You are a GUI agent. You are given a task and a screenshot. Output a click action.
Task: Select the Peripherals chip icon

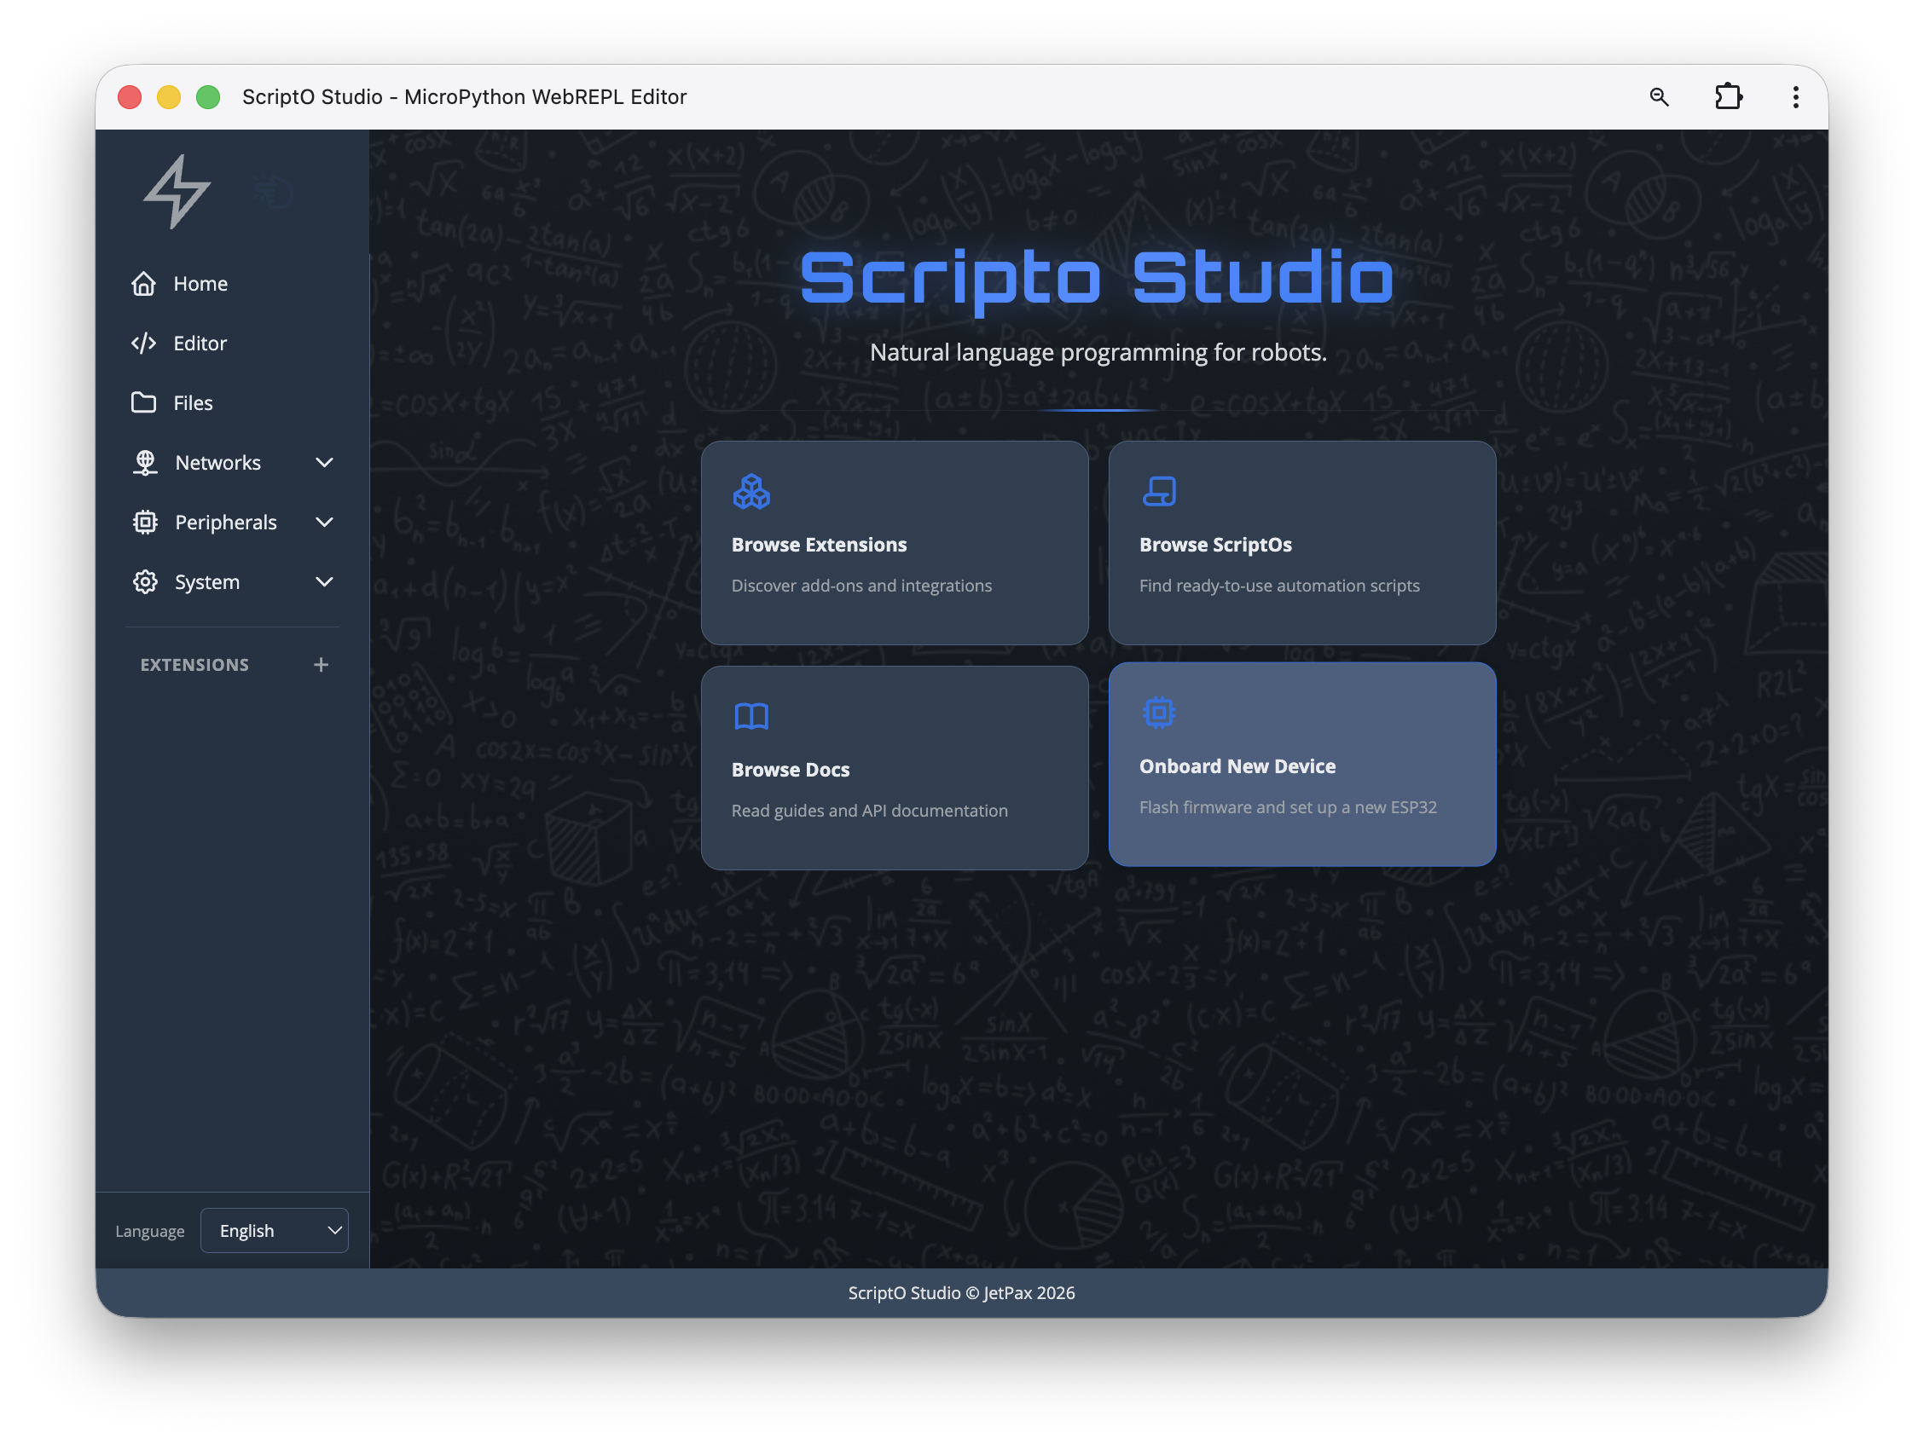145,522
